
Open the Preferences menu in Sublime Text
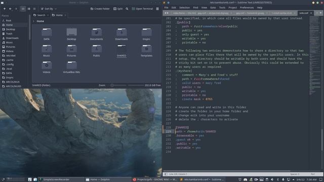(x=247, y=8)
